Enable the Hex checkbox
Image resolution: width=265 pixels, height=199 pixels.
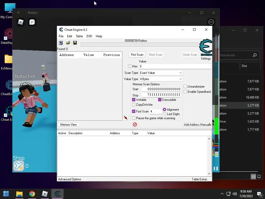130,66
